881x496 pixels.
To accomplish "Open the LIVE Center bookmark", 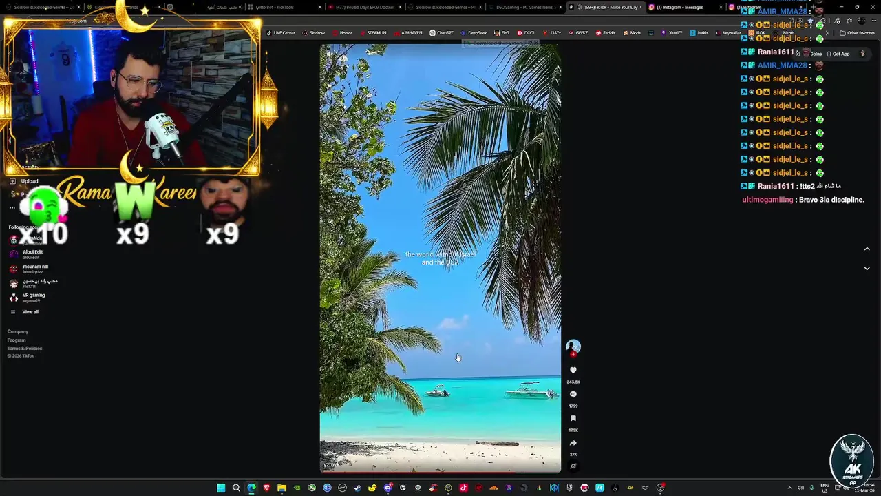I will 281,33.
